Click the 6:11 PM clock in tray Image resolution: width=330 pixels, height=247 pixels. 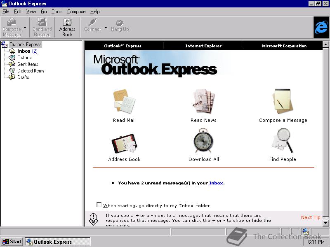[x=316, y=242]
